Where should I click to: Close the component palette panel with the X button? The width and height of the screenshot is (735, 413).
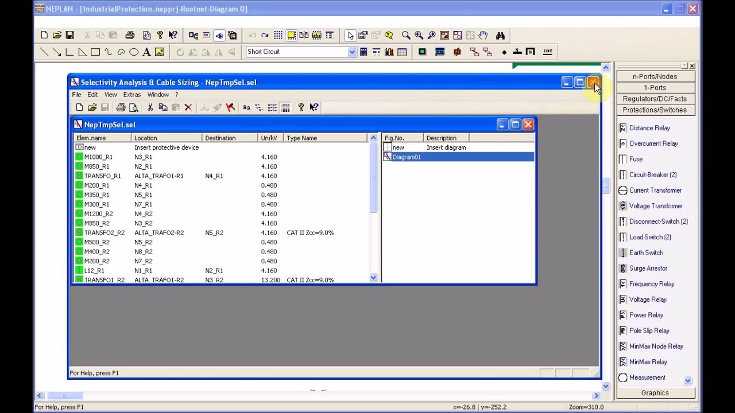tap(692, 66)
